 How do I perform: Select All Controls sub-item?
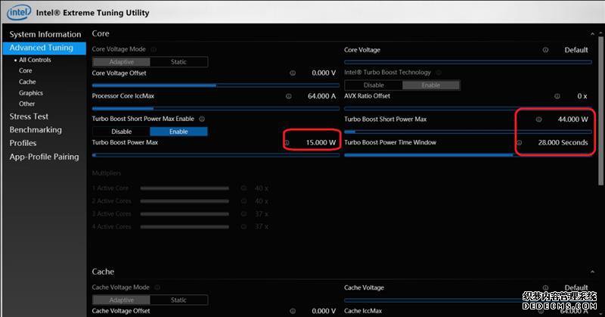point(35,60)
